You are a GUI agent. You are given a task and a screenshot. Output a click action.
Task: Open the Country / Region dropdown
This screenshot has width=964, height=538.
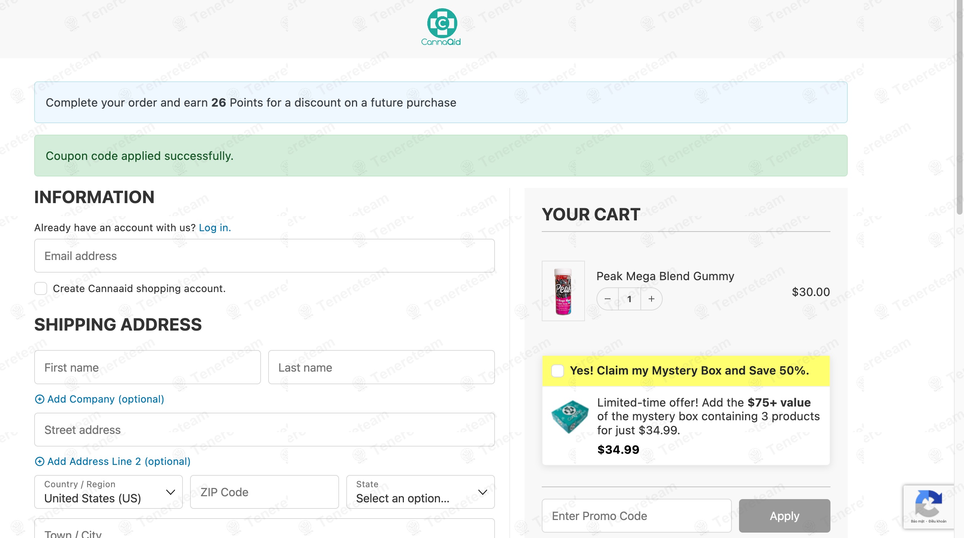[x=108, y=492]
